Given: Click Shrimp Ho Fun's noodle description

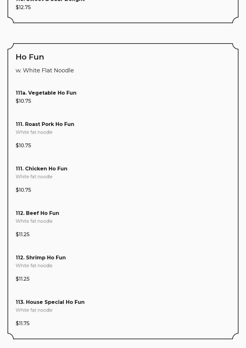Looking at the screenshot, I should click(x=34, y=266).
